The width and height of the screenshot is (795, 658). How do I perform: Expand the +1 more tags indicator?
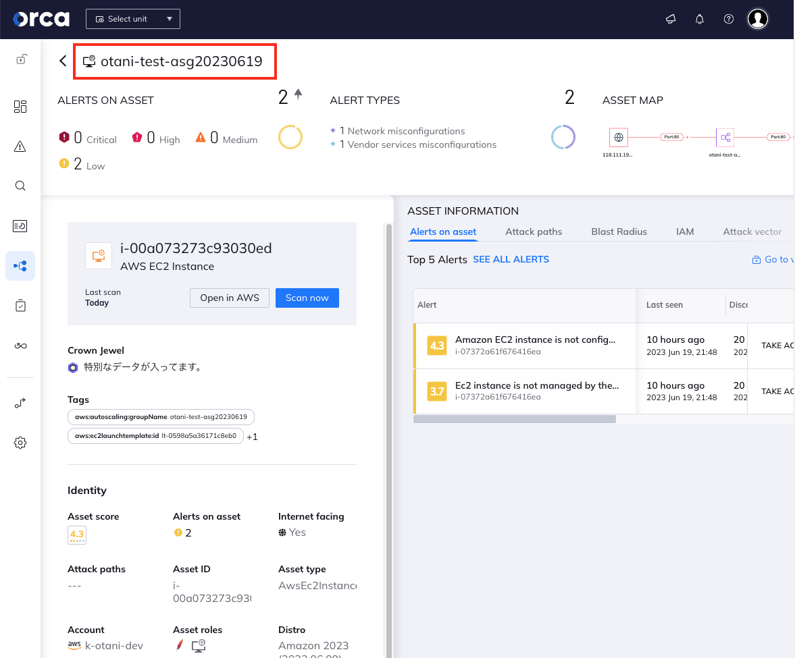pos(252,437)
